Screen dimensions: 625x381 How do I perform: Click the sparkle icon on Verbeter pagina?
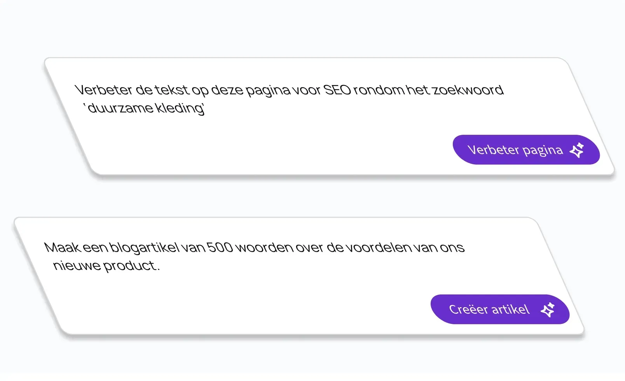577,150
